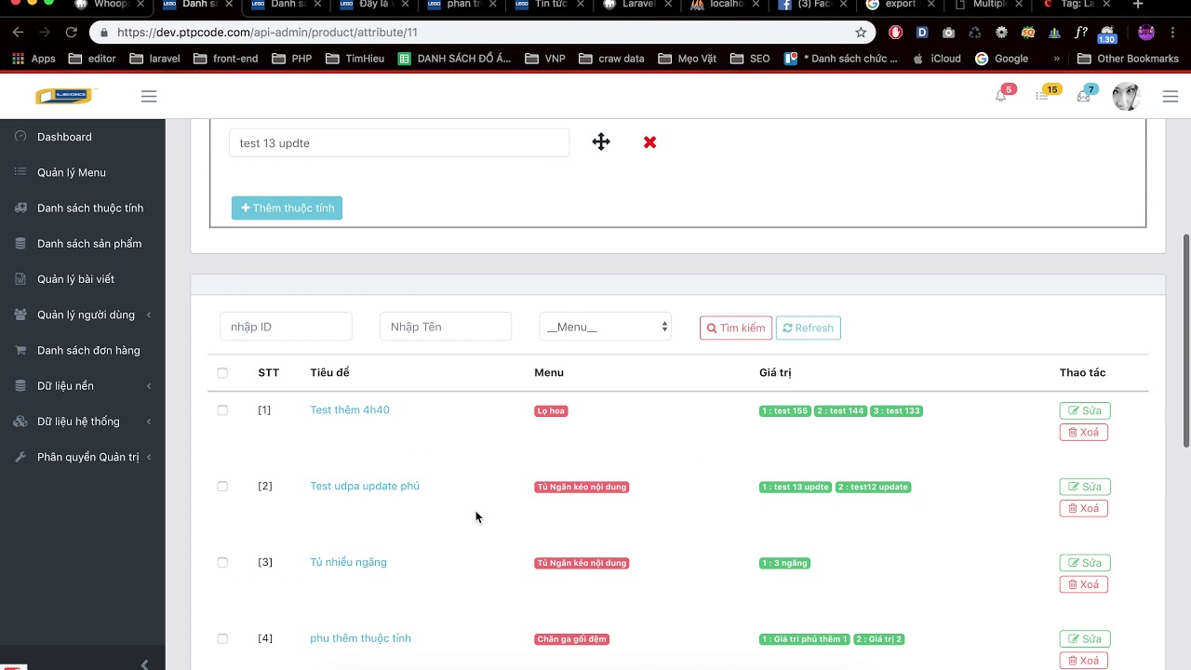
Task: Click Sửa for Test thêm 4h40 row
Action: point(1085,410)
